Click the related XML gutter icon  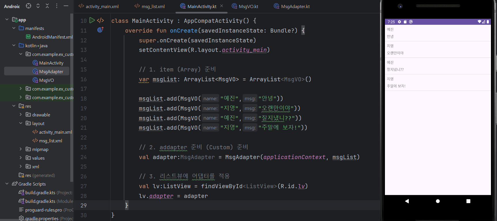(x=101, y=20)
